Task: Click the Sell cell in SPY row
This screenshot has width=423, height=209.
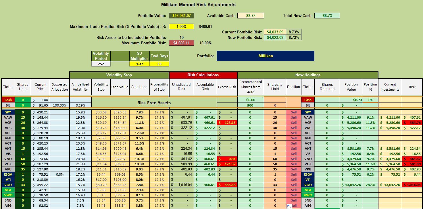Action: click(x=293, y=112)
